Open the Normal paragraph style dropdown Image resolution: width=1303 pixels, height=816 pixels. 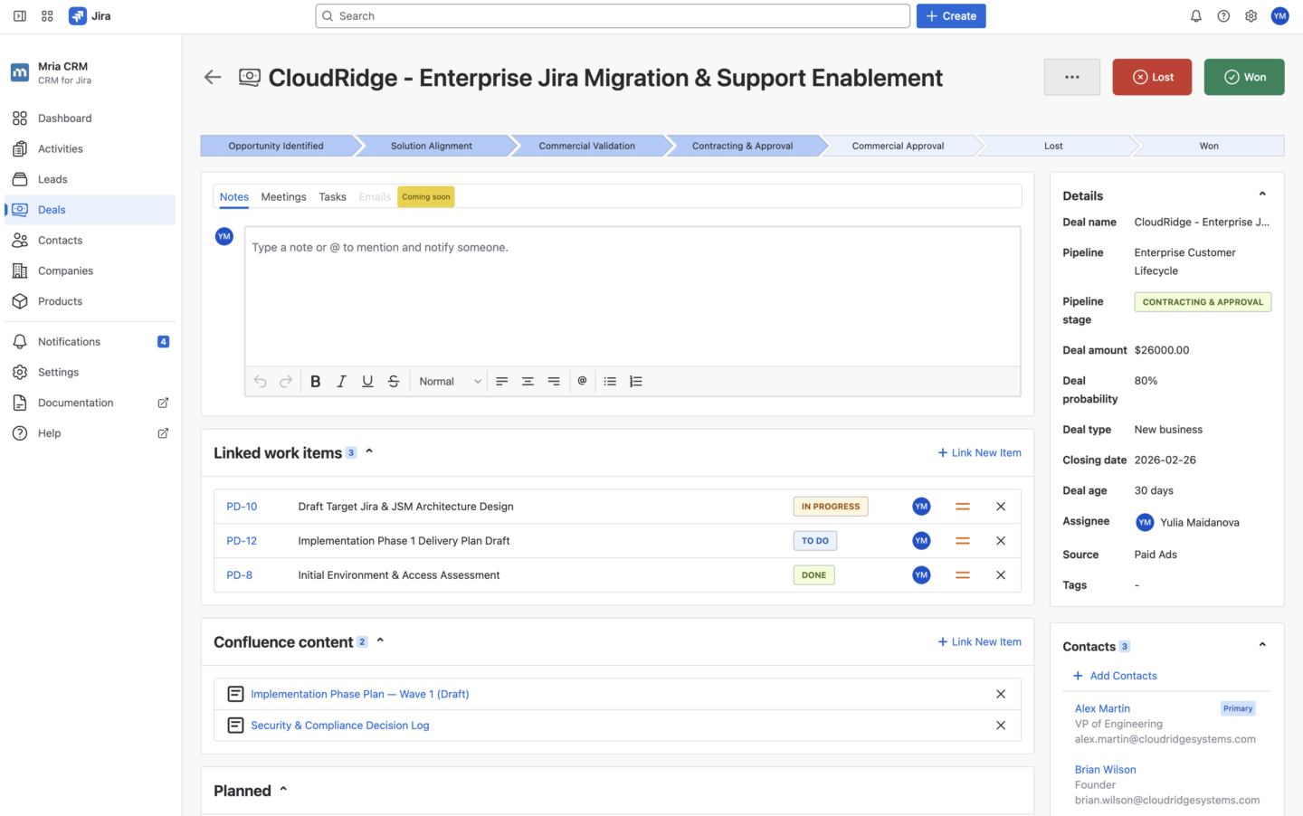click(x=448, y=381)
